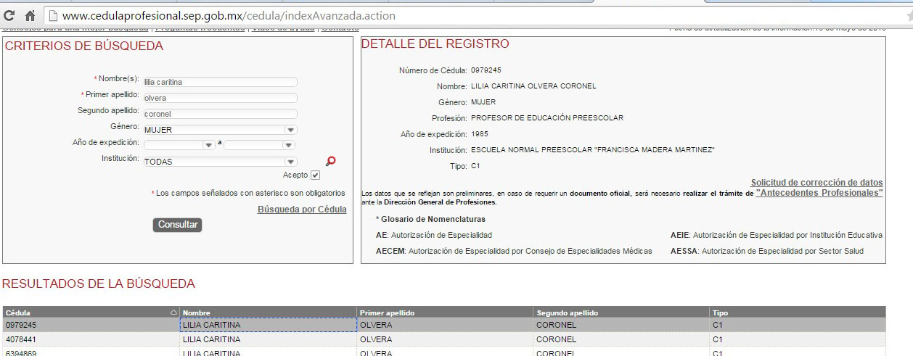The width and height of the screenshot is (913, 356).
Task: Expand the ending Año de expedición dropdown
Action: [x=290, y=145]
